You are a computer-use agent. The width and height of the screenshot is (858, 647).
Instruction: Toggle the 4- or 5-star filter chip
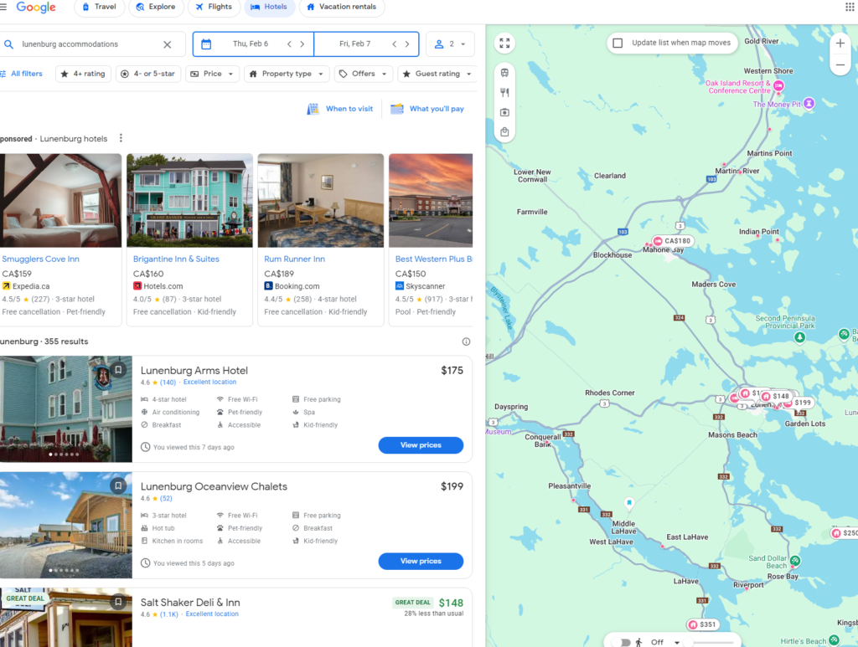pos(148,74)
